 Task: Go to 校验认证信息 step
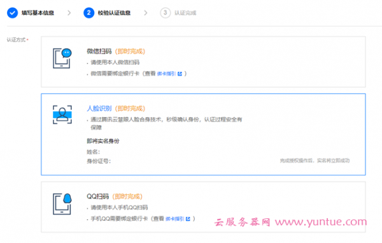pos(114,13)
